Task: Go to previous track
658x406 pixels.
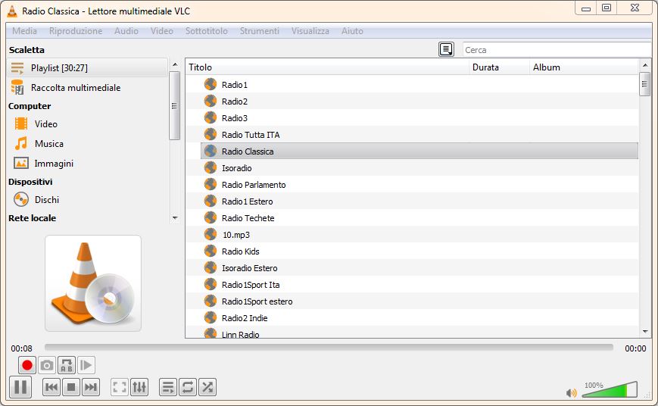Action: [51, 387]
